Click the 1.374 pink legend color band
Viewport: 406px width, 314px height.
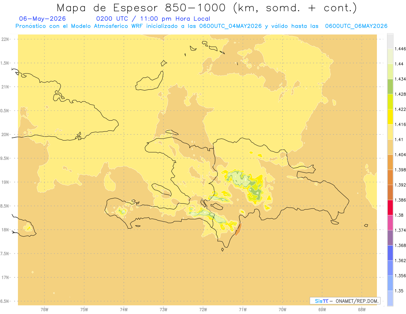(x=390, y=223)
